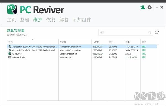Click the 卸载管理器 heading
The image size is (166, 106).
point(15,31)
